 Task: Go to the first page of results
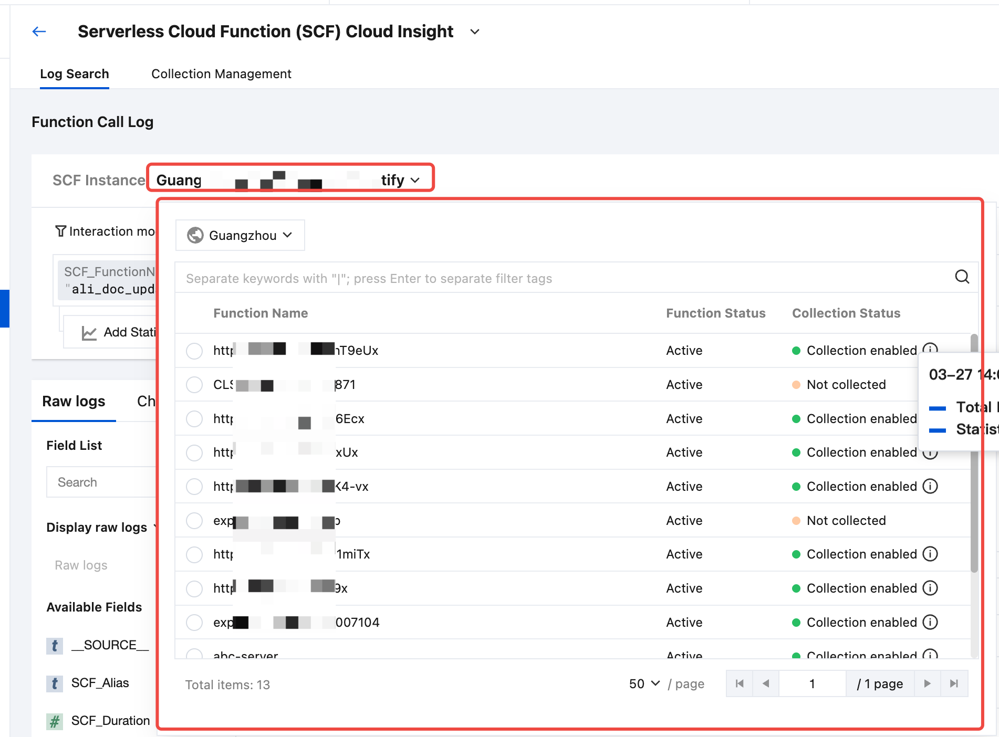(740, 683)
